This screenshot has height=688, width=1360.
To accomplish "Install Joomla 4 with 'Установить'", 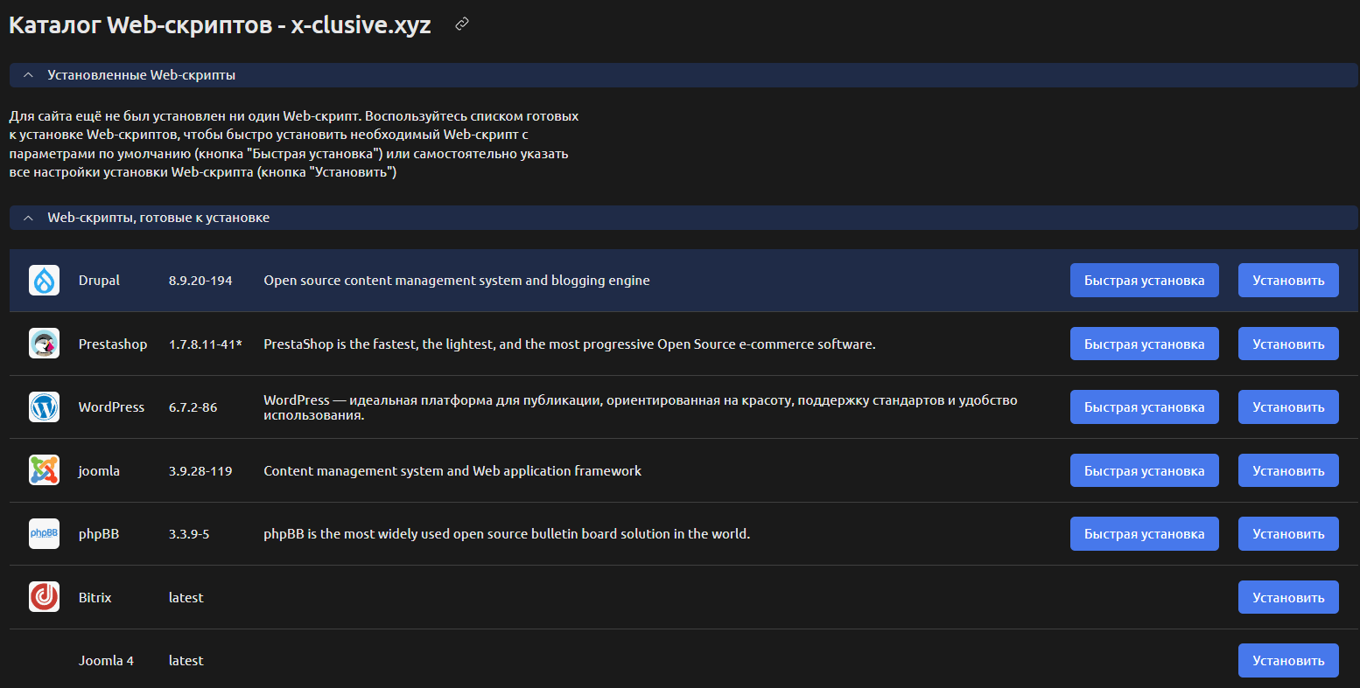I will pyautogui.click(x=1287, y=661).
